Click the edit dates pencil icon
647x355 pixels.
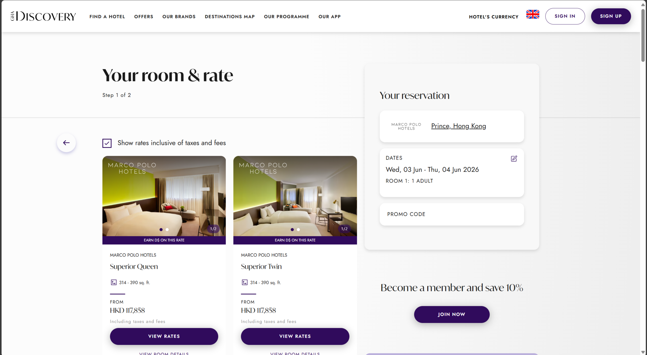(514, 159)
